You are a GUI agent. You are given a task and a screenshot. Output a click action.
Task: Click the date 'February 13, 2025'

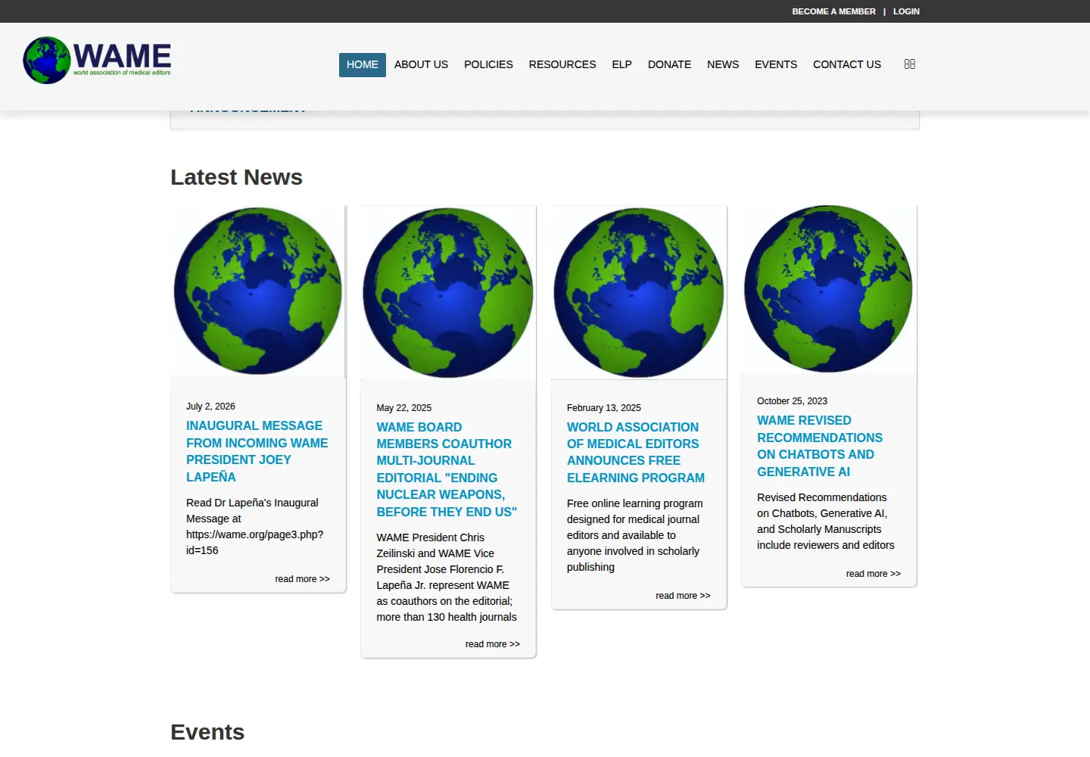pyautogui.click(x=603, y=408)
